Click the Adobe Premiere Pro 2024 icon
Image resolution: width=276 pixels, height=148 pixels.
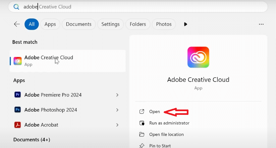[x=17, y=95]
